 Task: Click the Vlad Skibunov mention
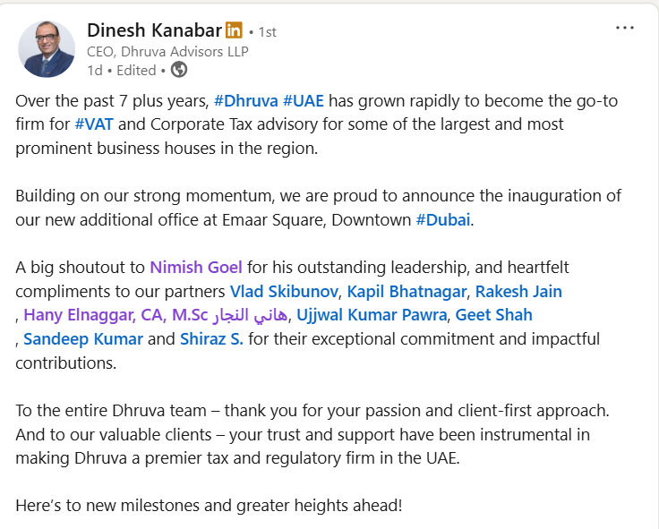coord(284,291)
